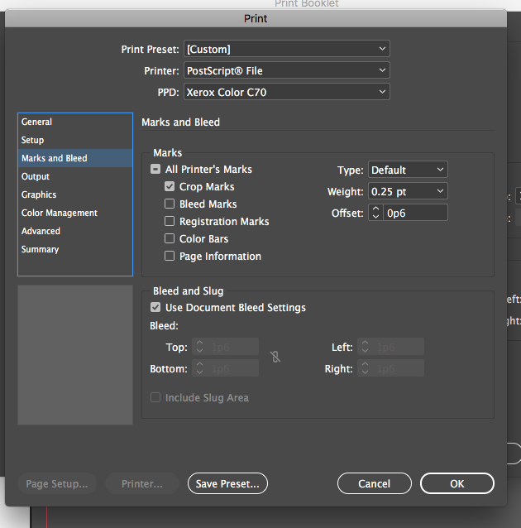The width and height of the screenshot is (521, 528).
Task: Click the Page Setup button
Action: coord(57,483)
